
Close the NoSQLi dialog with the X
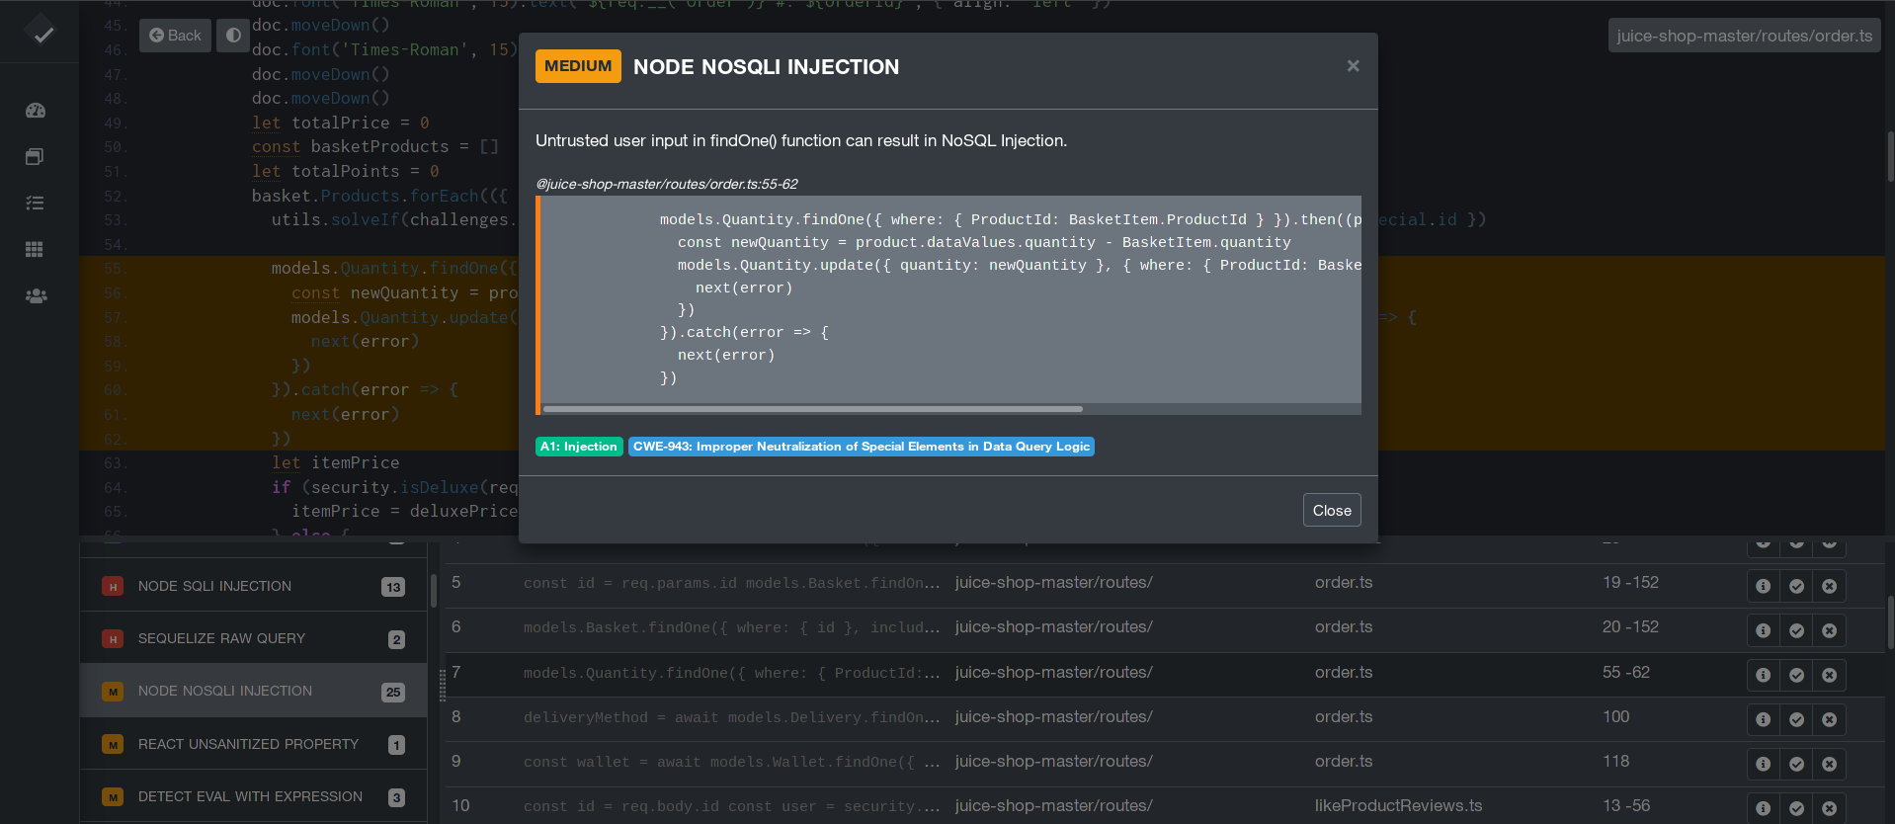pyautogui.click(x=1353, y=66)
